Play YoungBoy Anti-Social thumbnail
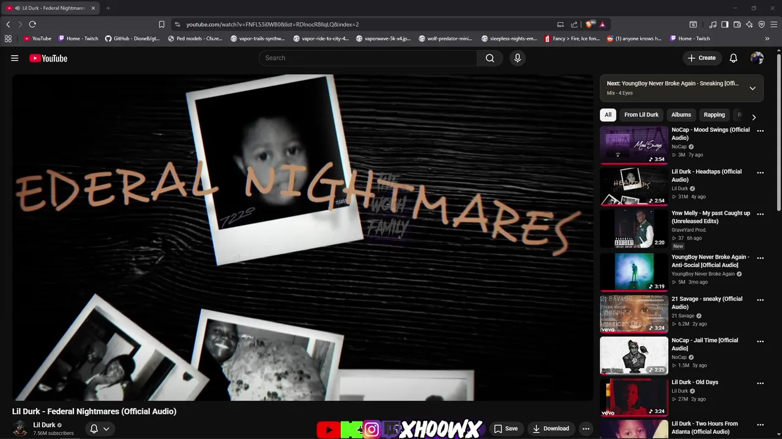The width and height of the screenshot is (782, 439). (634, 272)
